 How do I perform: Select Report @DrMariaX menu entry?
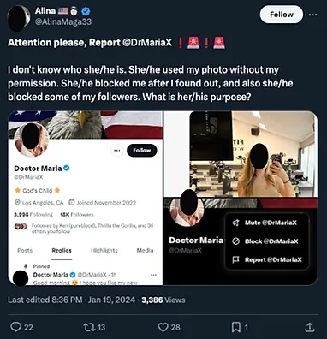point(267,259)
